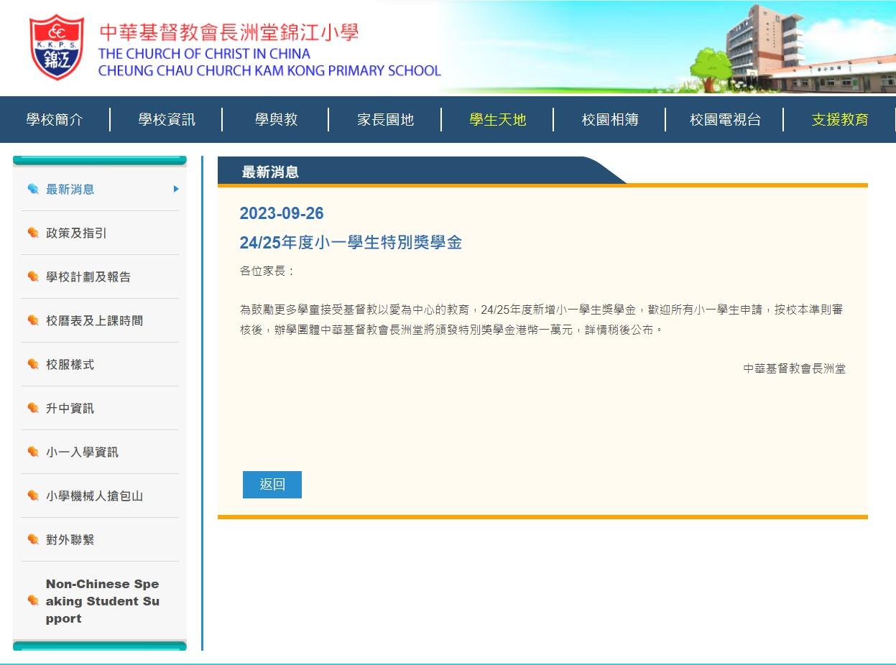Click the bubble icon beside 最新消息

(x=33, y=190)
